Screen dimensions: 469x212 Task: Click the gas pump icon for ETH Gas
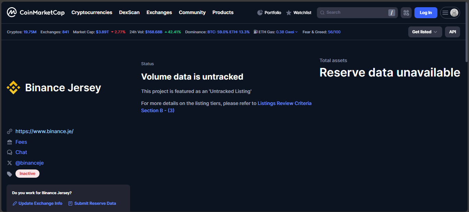pyautogui.click(x=256, y=32)
